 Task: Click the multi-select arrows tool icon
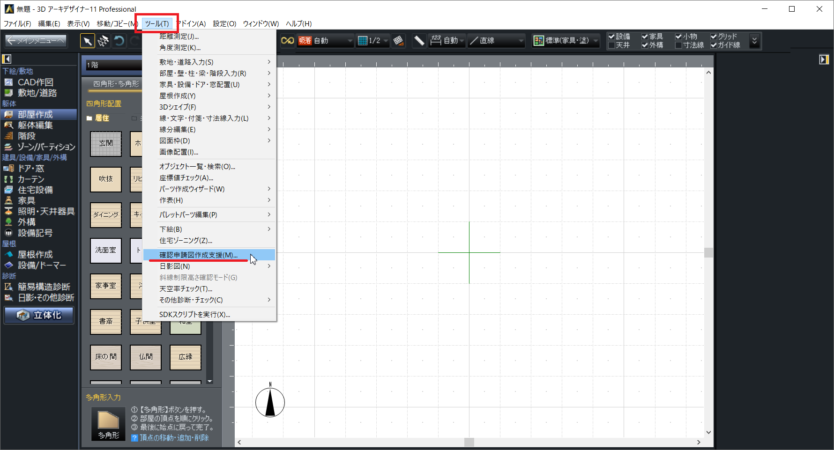103,41
